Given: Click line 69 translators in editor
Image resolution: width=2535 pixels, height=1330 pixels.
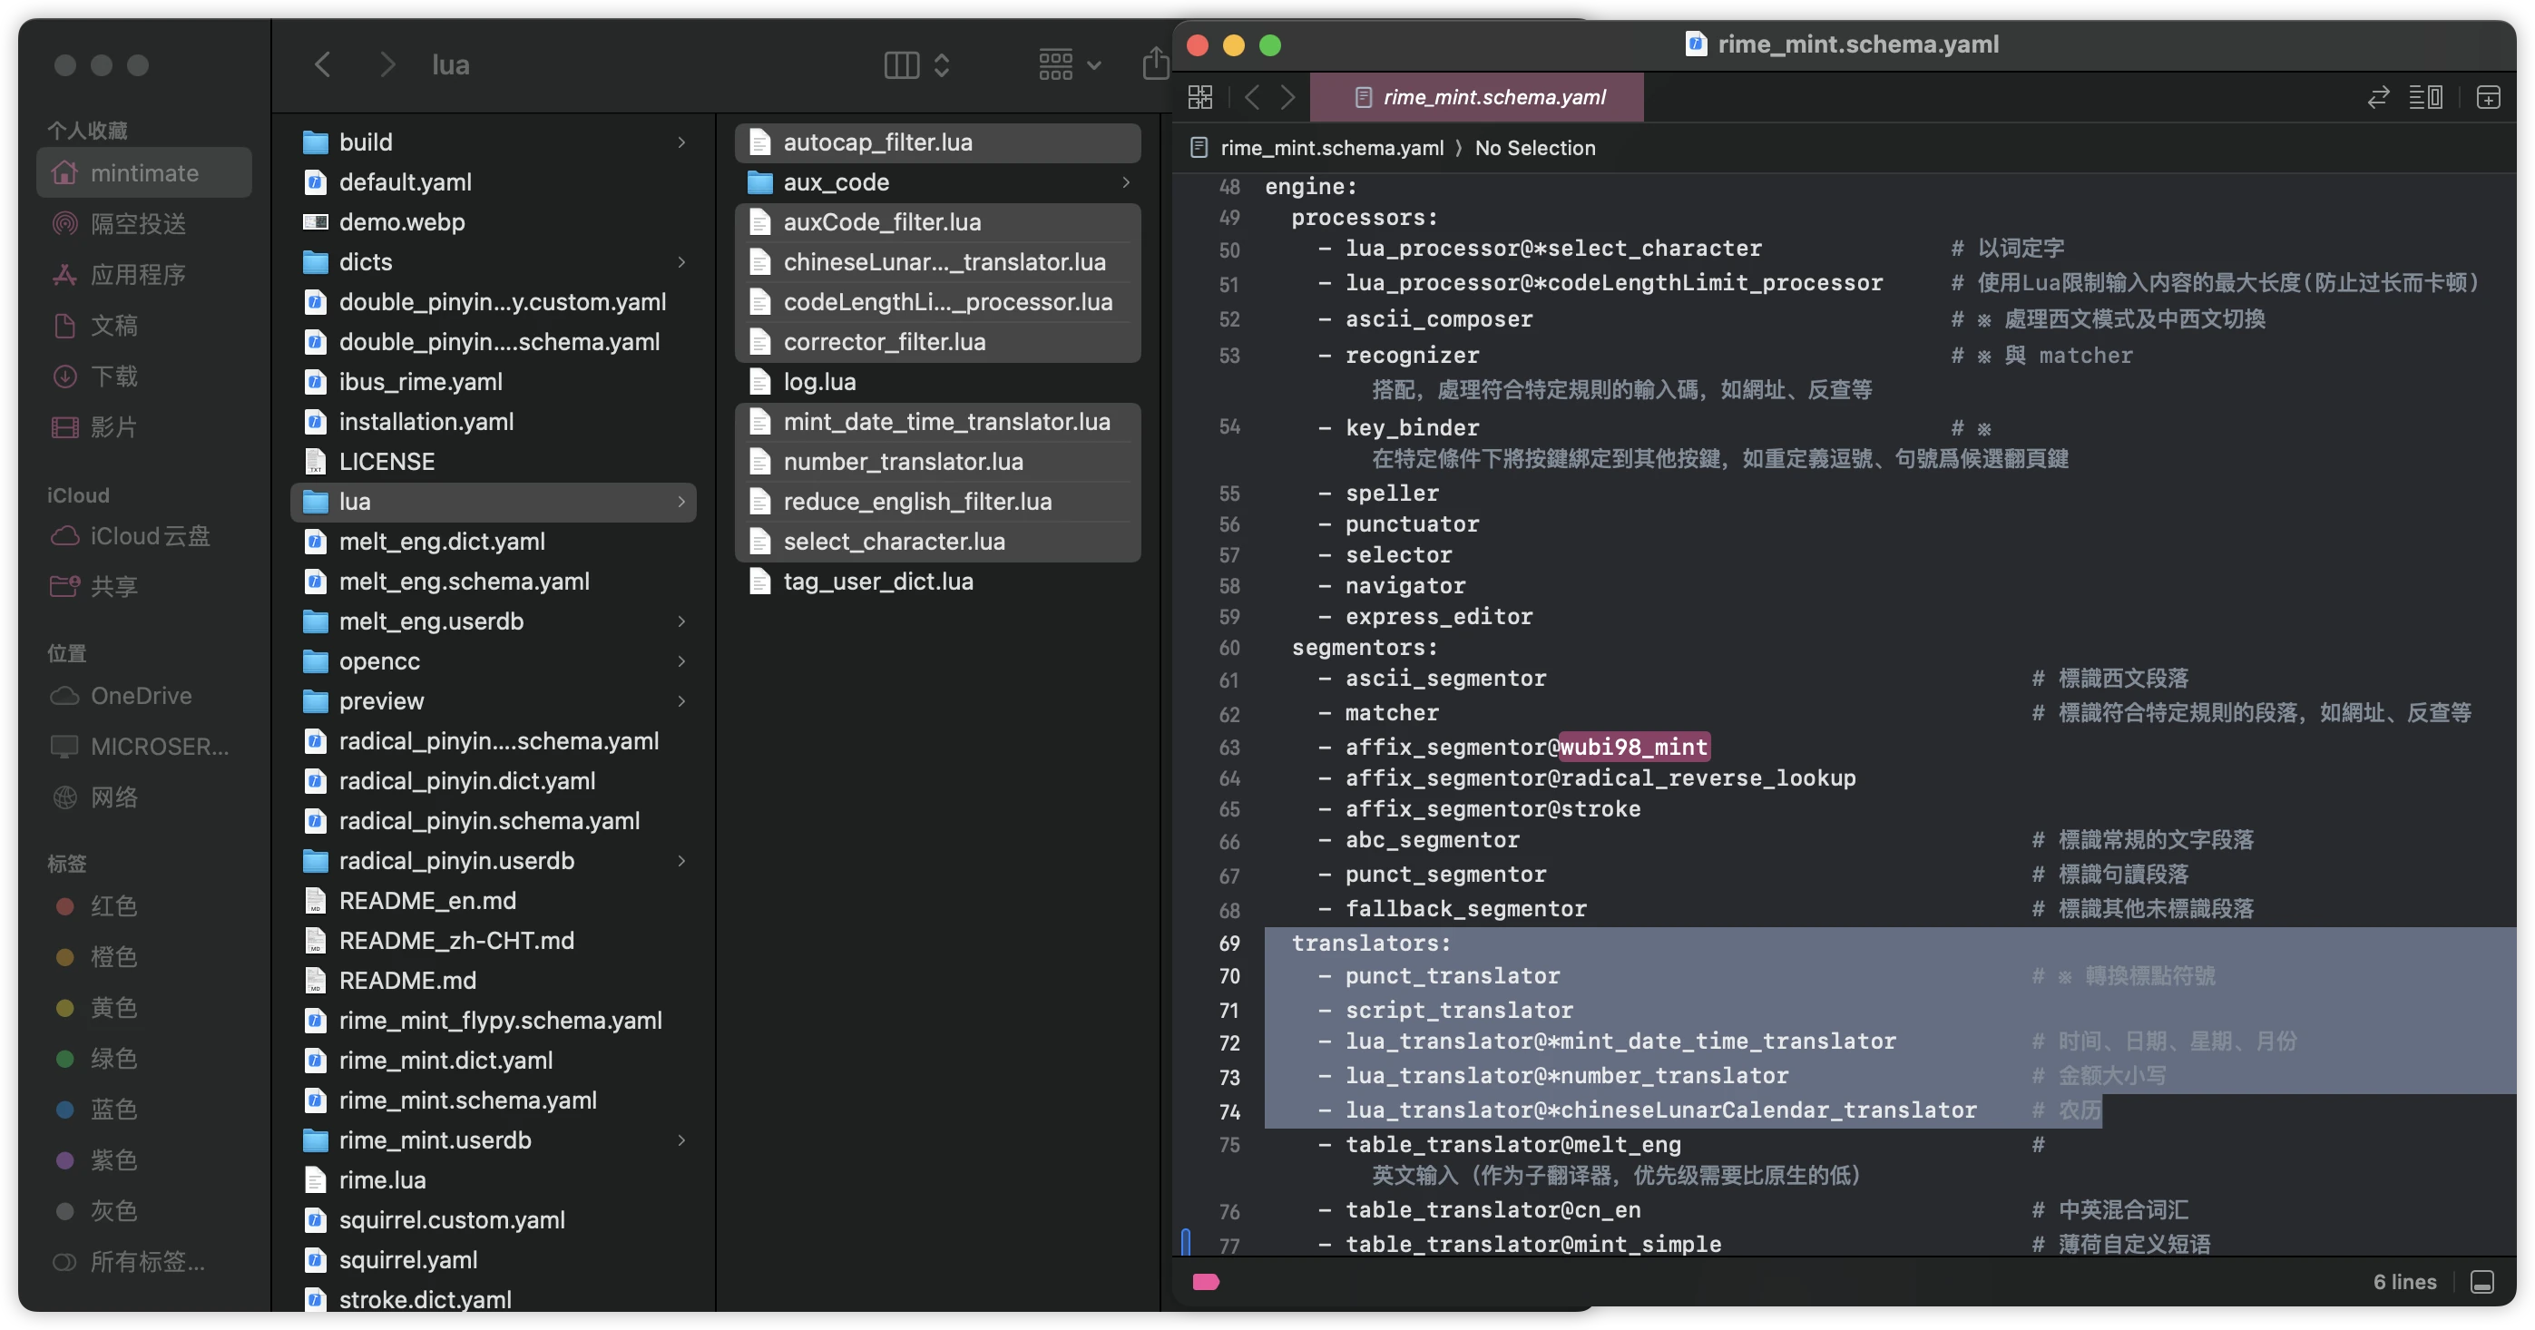Looking at the screenshot, I should point(1371,943).
